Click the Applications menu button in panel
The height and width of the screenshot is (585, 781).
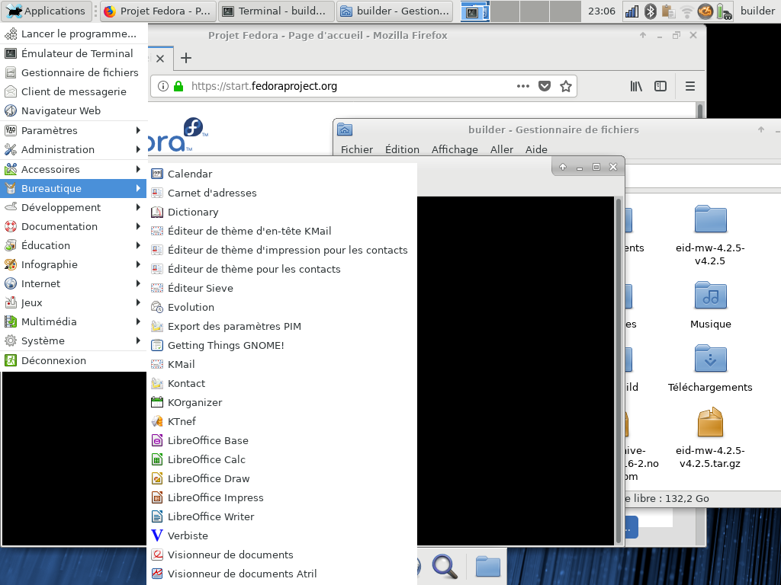(47, 11)
